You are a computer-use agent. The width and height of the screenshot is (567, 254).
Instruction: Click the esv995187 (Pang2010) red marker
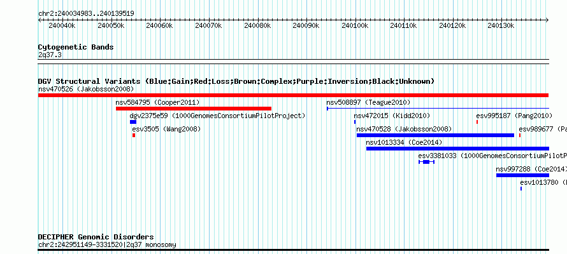[x=477, y=122]
